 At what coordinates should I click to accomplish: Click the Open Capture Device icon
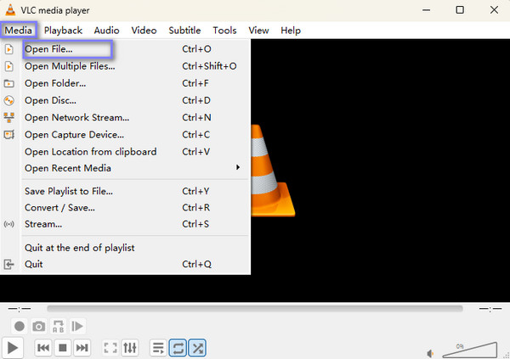pyautogui.click(x=9, y=134)
